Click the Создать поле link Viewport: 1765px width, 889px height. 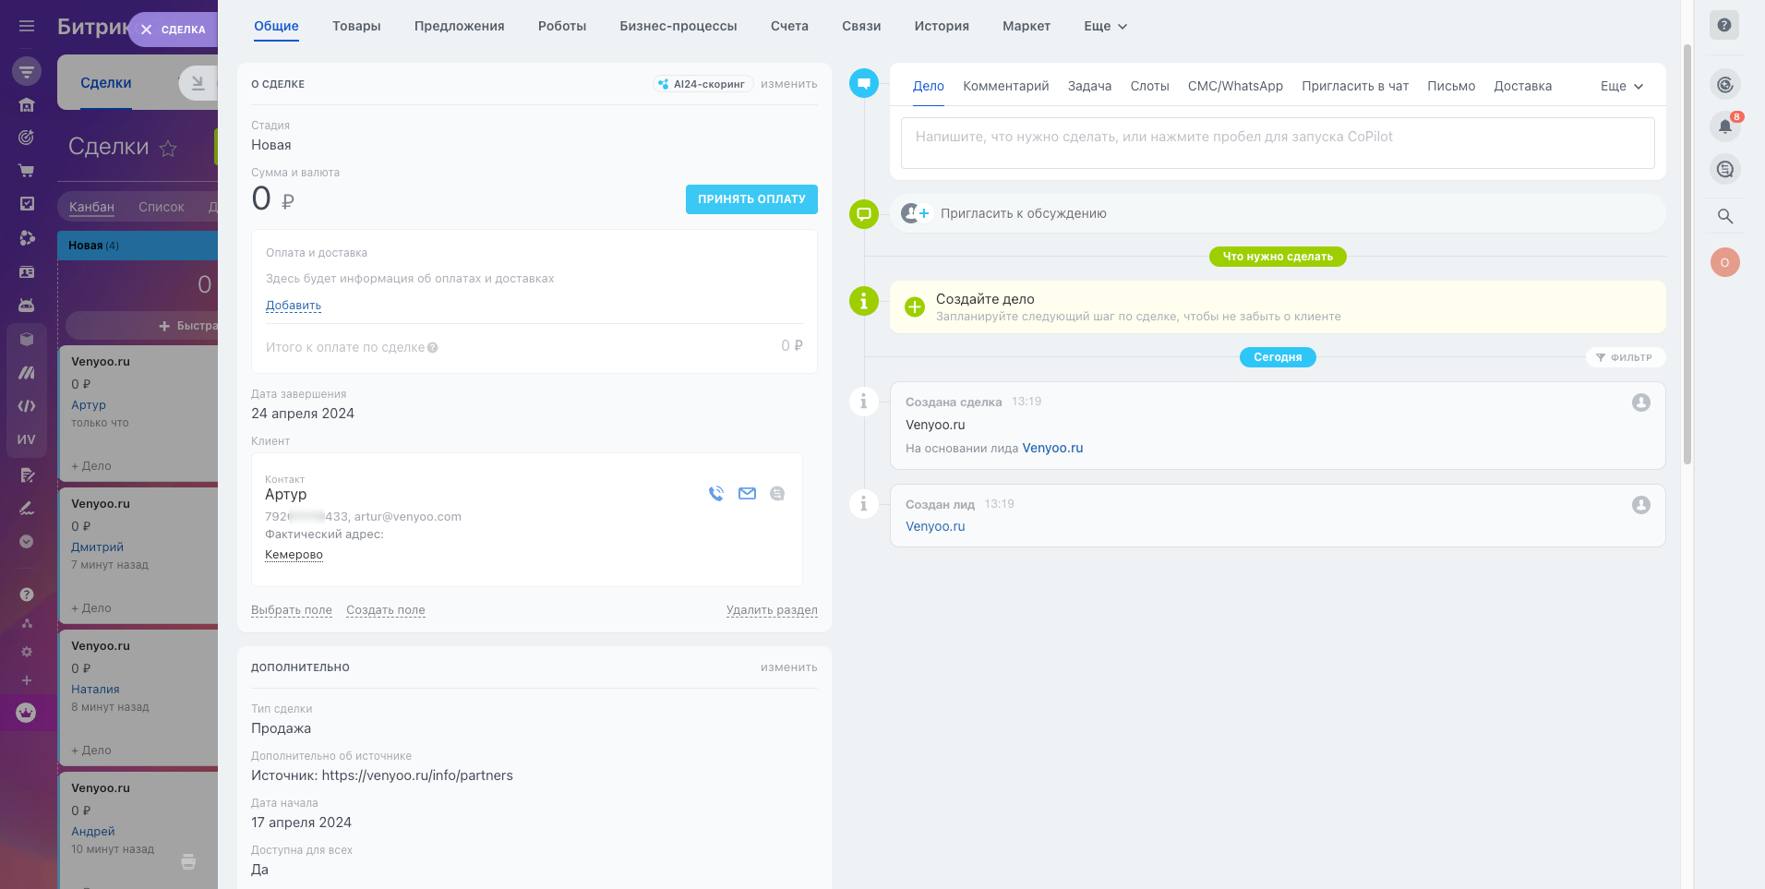[386, 610]
